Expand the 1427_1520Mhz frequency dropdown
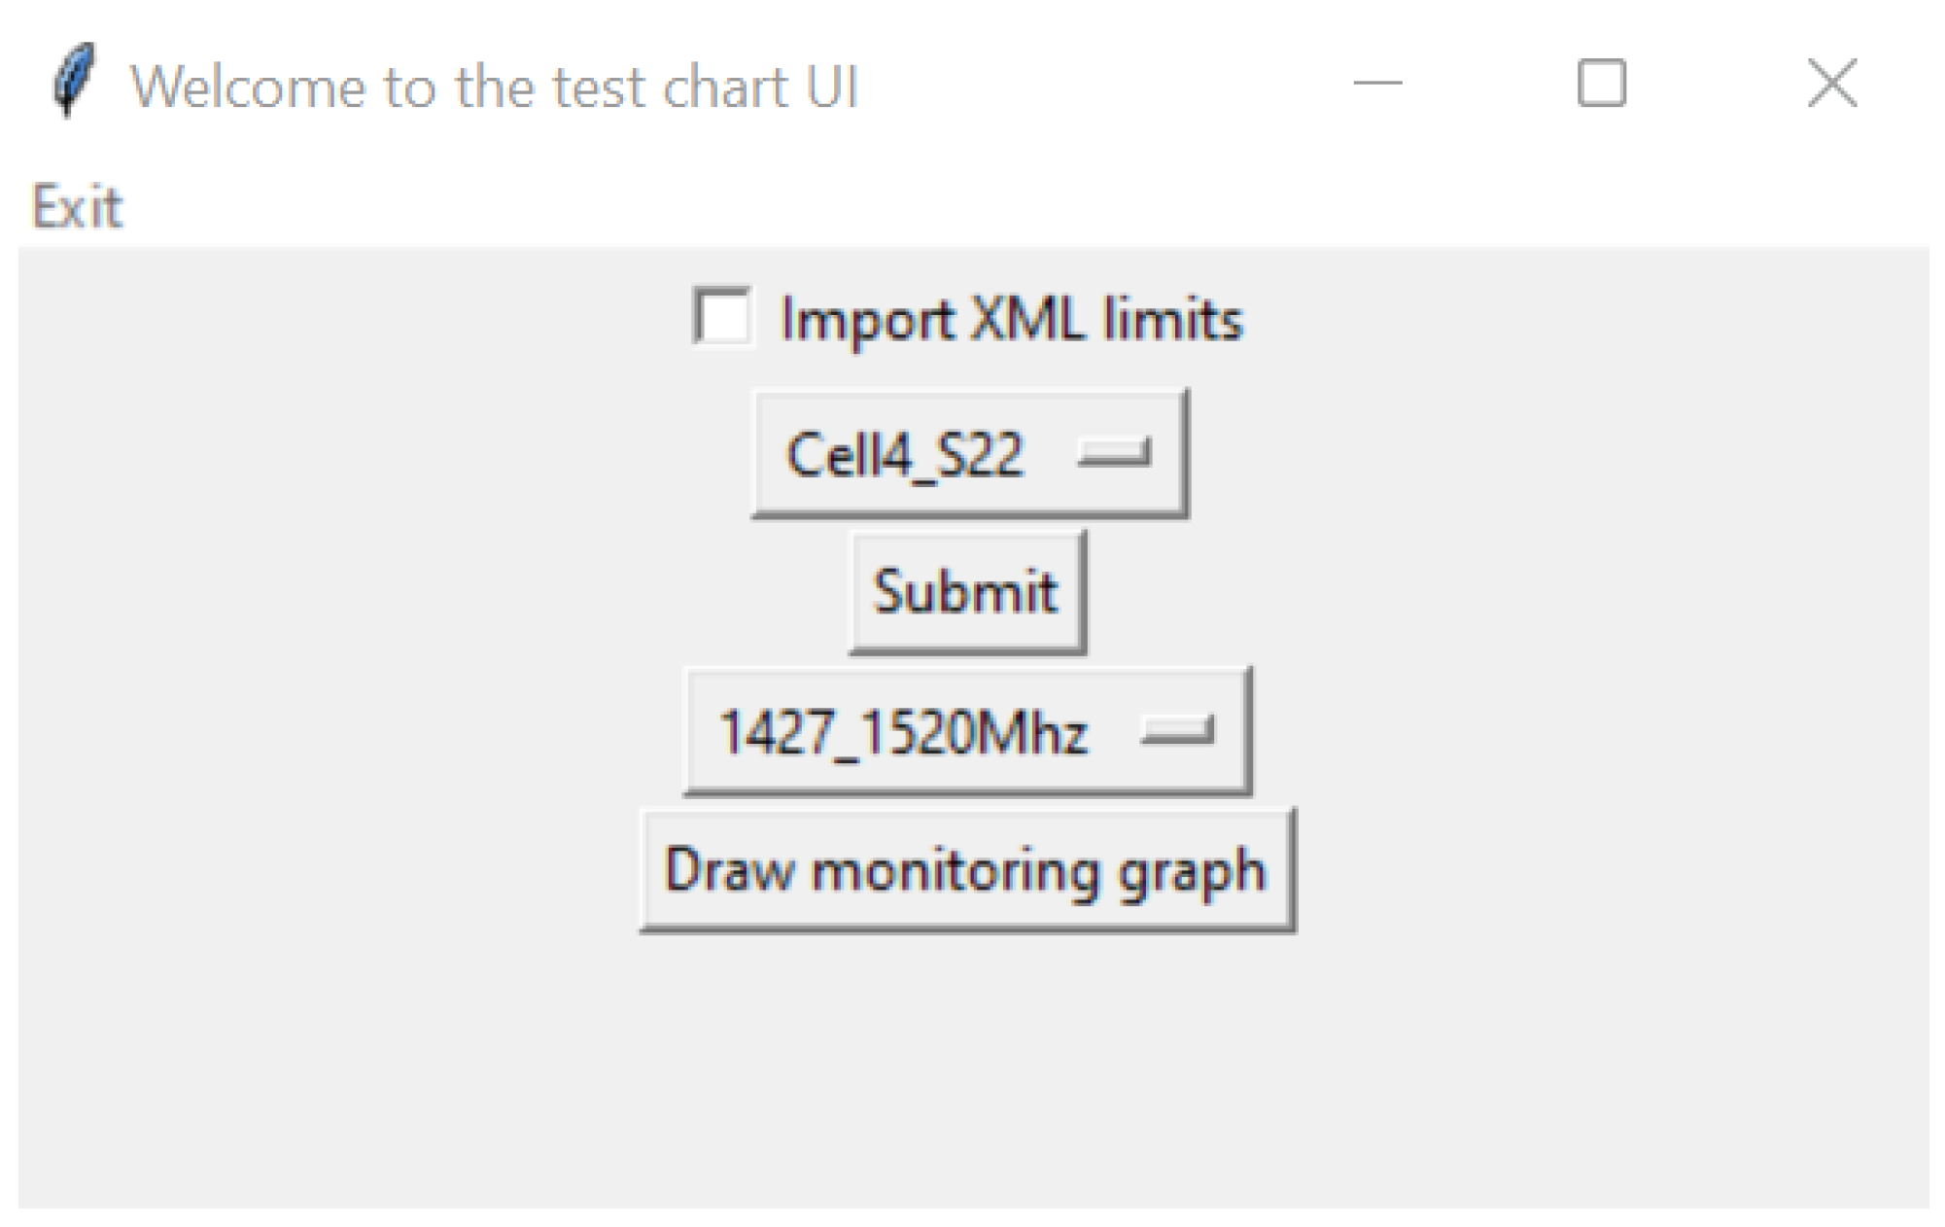This screenshot has height=1227, width=1945. (967, 731)
